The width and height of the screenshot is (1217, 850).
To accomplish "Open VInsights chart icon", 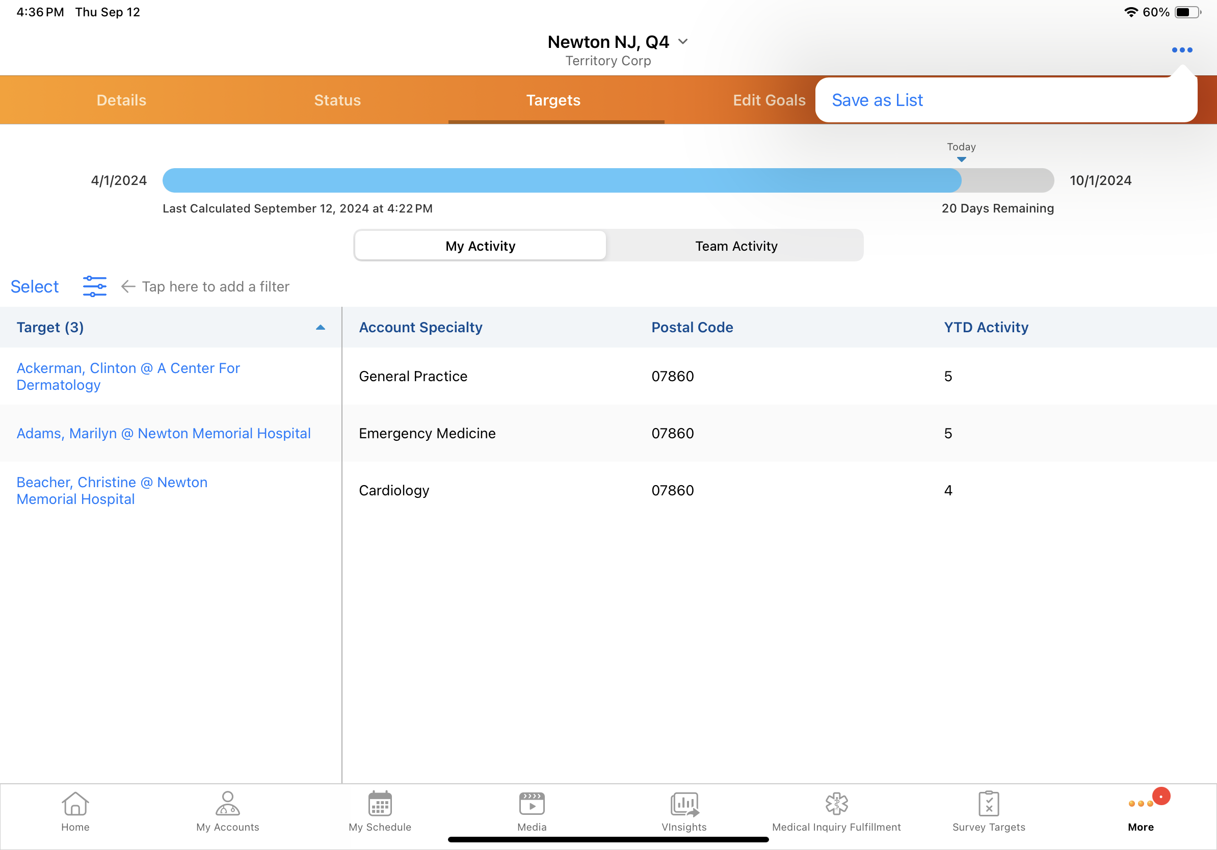I will click(684, 803).
